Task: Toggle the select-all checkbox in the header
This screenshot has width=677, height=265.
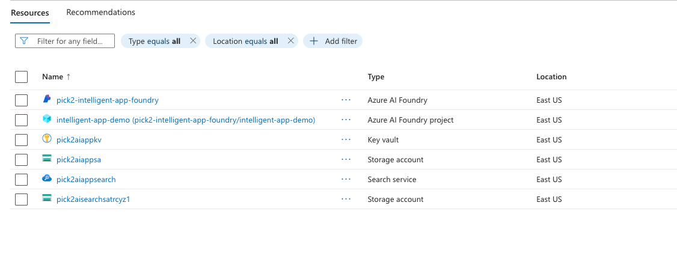Action: 22,77
